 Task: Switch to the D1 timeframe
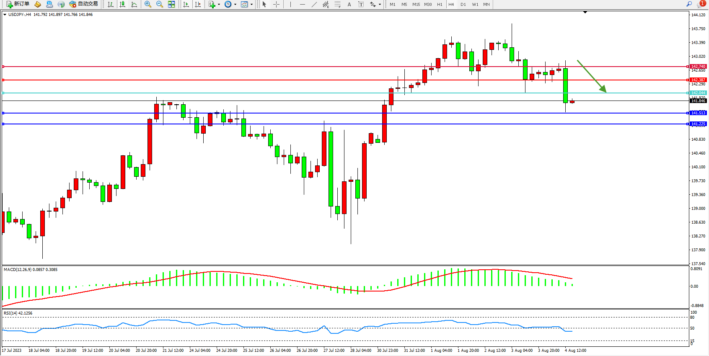pos(463,4)
